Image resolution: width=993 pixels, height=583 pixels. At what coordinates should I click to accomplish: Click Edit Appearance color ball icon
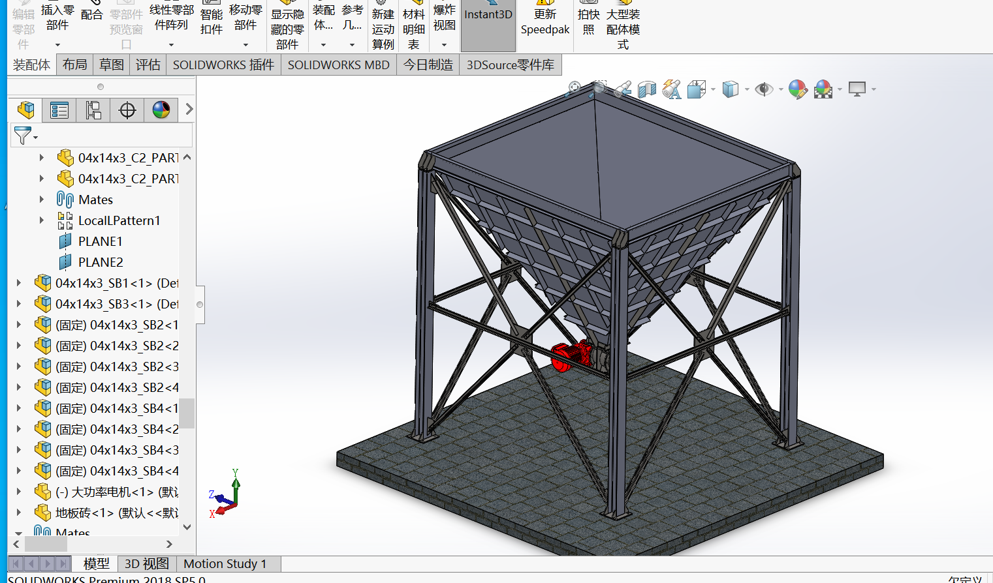click(x=798, y=89)
